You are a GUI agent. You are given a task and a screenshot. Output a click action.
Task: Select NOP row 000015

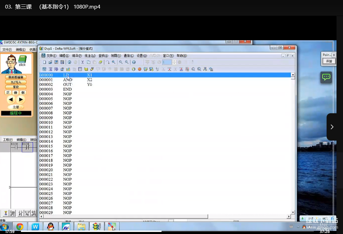click(x=165, y=146)
